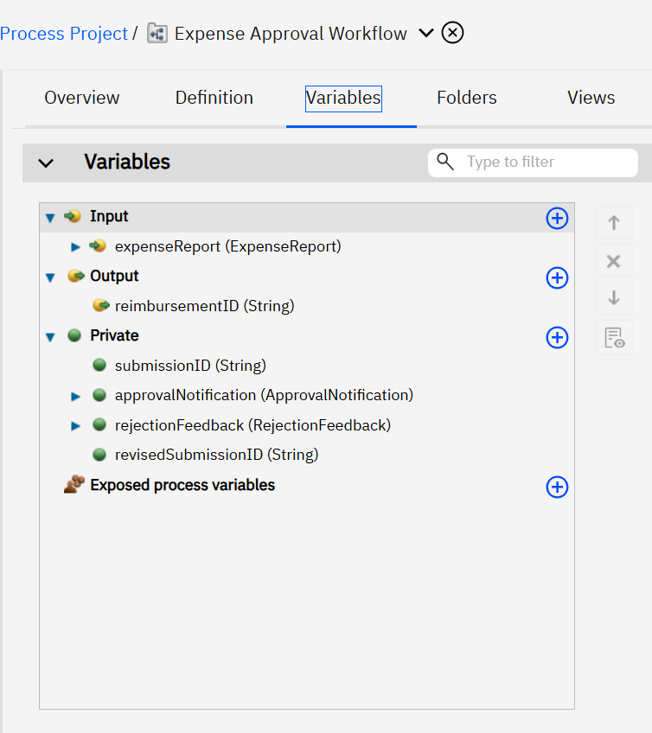652x733 pixels.
Task: Open the workflow name dropdown chevron
Action: tap(426, 33)
